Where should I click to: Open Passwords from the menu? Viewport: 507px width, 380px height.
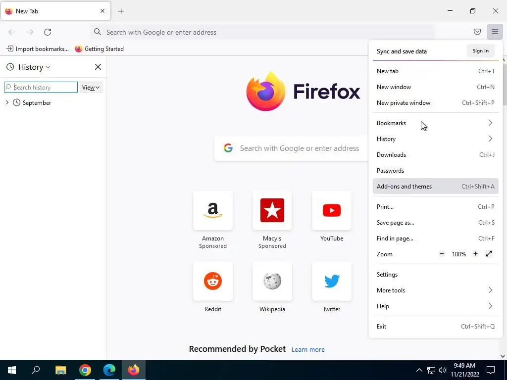coord(436,170)
